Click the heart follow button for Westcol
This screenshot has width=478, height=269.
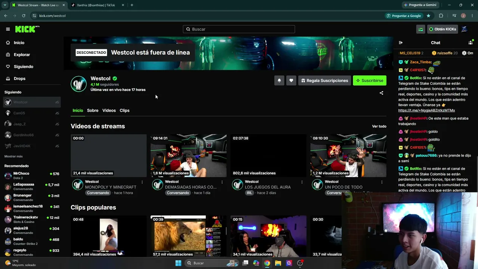(x=291, y=80)
